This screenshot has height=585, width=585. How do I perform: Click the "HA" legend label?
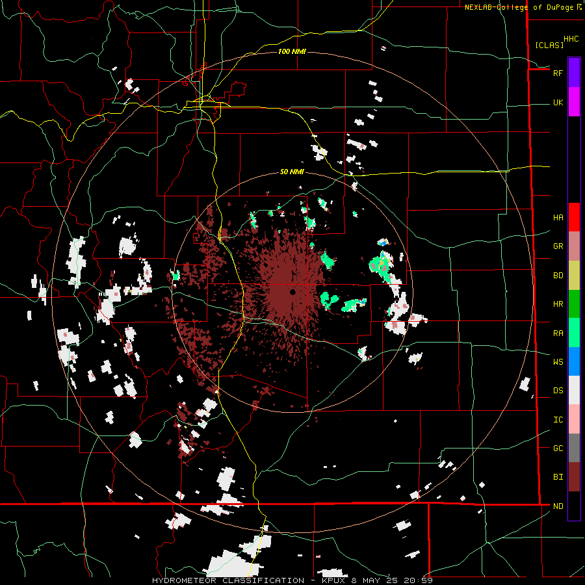tap(558, 218)
